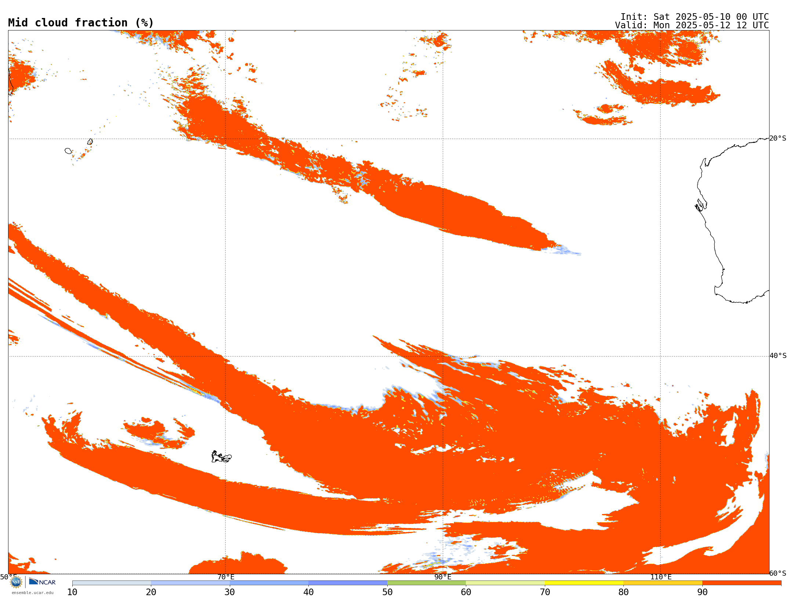
Task: Click the colorbar tick label 30
Action: 230,592
